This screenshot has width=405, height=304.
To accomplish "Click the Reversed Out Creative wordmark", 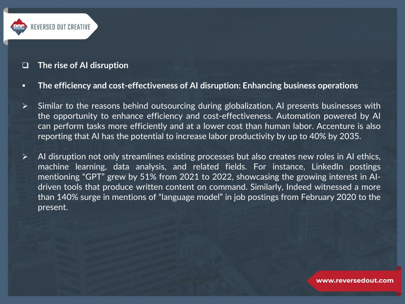I will click(61, 27).
